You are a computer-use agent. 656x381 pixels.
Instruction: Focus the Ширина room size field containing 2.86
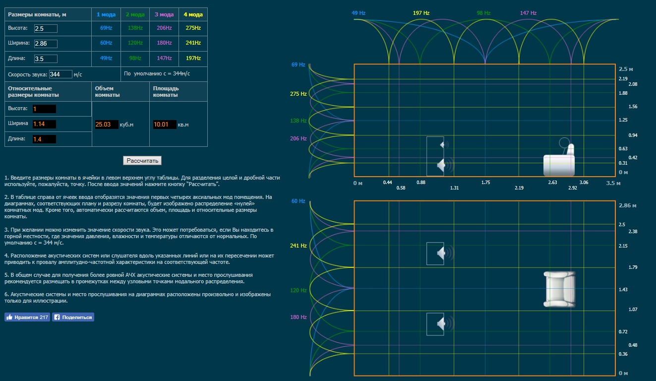point(45,44)
